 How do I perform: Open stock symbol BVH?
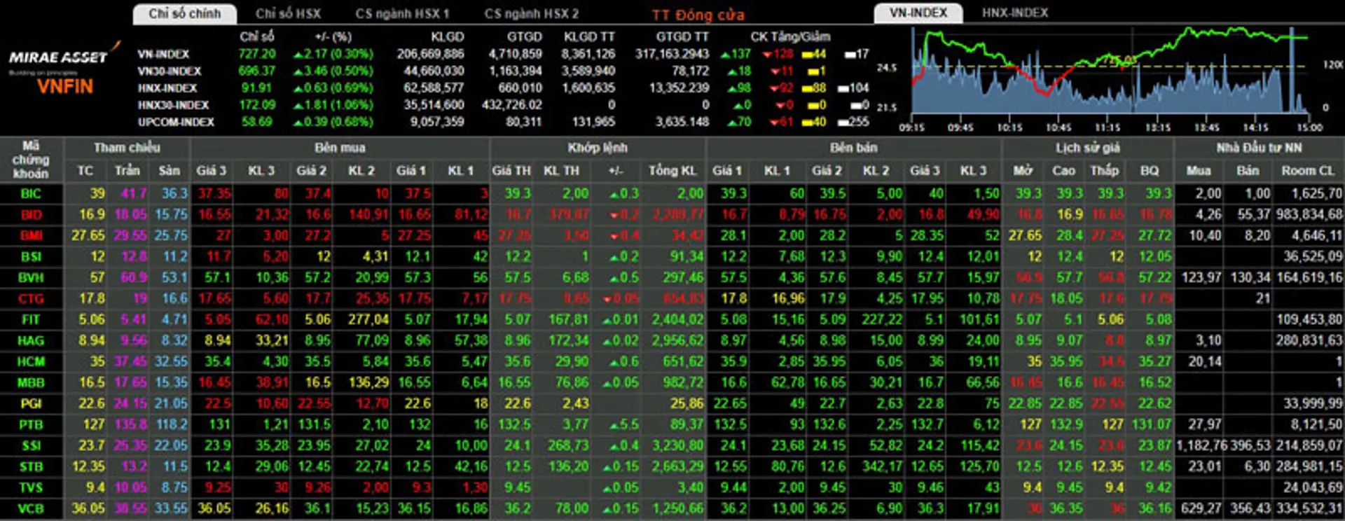[x=31, y=278]
